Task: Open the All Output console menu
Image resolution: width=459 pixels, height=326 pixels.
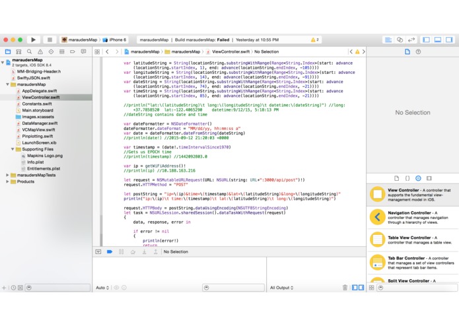Action: pyautogui.click(x=281, y=288)
